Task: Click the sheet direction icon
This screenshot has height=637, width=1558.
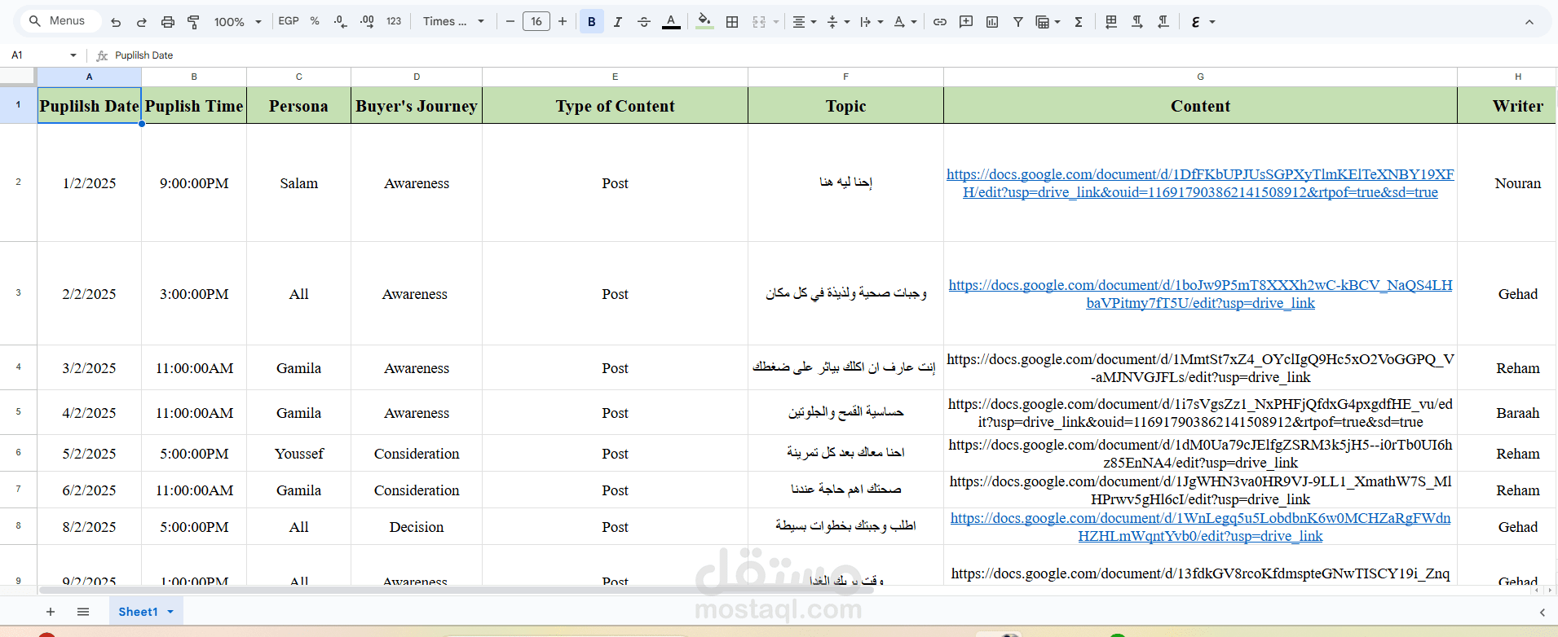Action: (1111, 22)
